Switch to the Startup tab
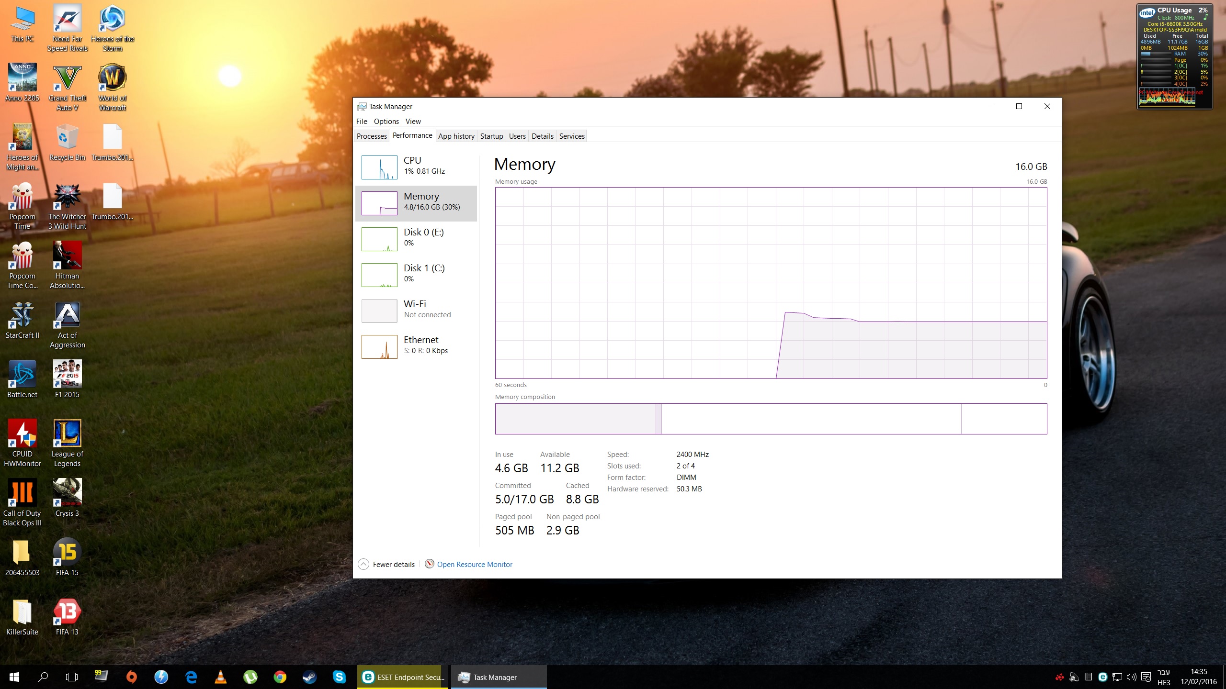The image size is (1226, 689). [x=491, y=136]
